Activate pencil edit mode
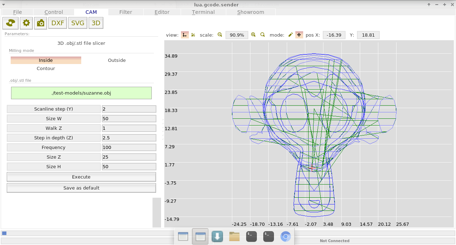The width and height of the screenshot is (456, 245). 290,35
